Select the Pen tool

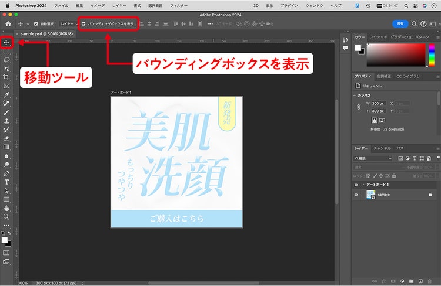click(x=6, y=173)
